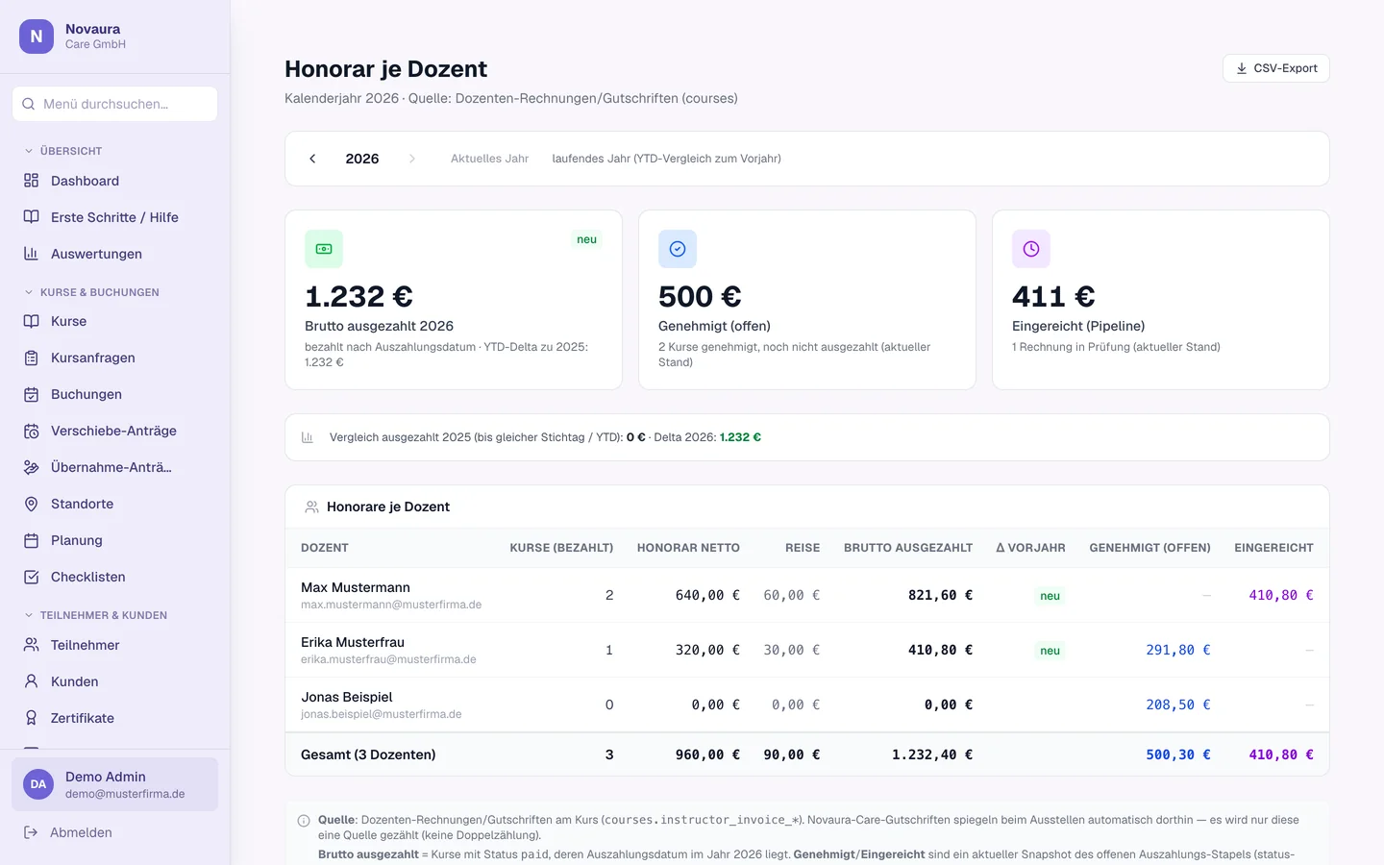Viewport: 1384px width, 865px height.
Task: Open the Kursanfragen menu item
Action: [x=115, y=358]
